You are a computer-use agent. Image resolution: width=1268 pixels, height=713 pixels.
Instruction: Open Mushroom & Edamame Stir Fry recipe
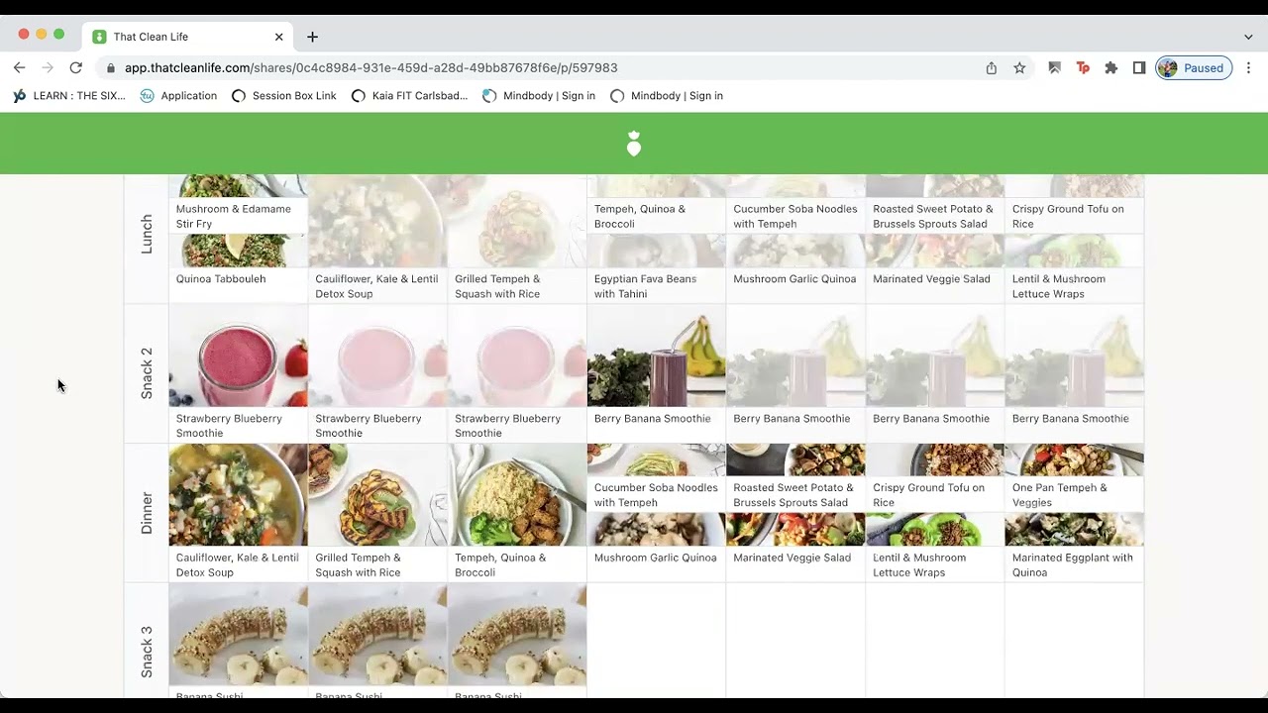pos(238,205)
